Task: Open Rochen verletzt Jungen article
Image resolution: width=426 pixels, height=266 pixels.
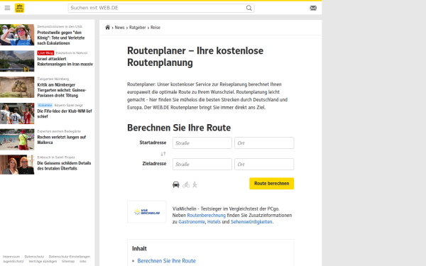Action: click(61, 140)
